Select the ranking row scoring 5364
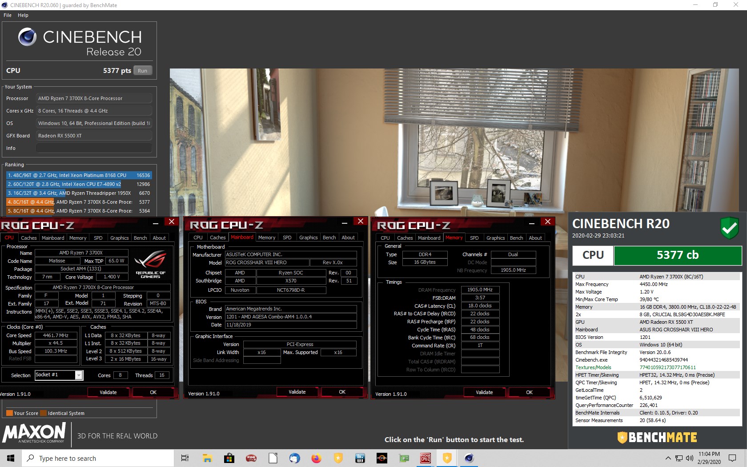The image size is (747, 467). point(79,211)
